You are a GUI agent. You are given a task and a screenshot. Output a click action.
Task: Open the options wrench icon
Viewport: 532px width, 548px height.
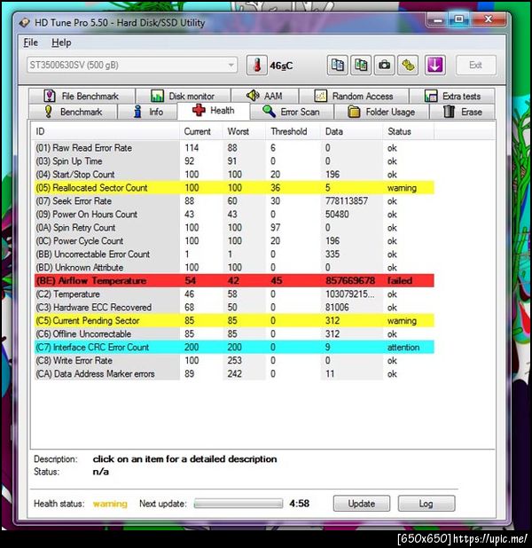pos(408,65)
